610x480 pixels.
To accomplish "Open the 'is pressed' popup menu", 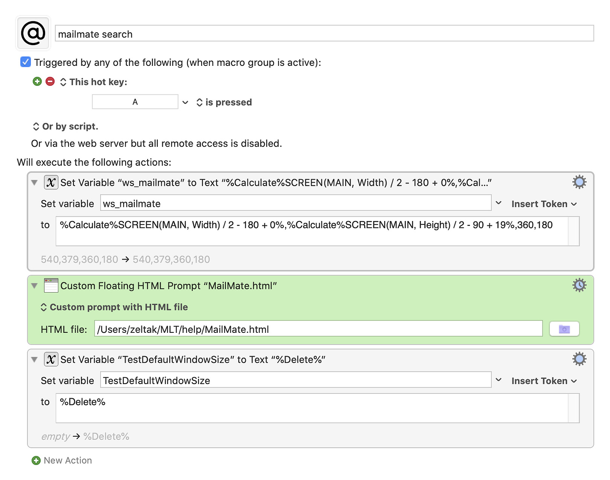I will 224,103.
